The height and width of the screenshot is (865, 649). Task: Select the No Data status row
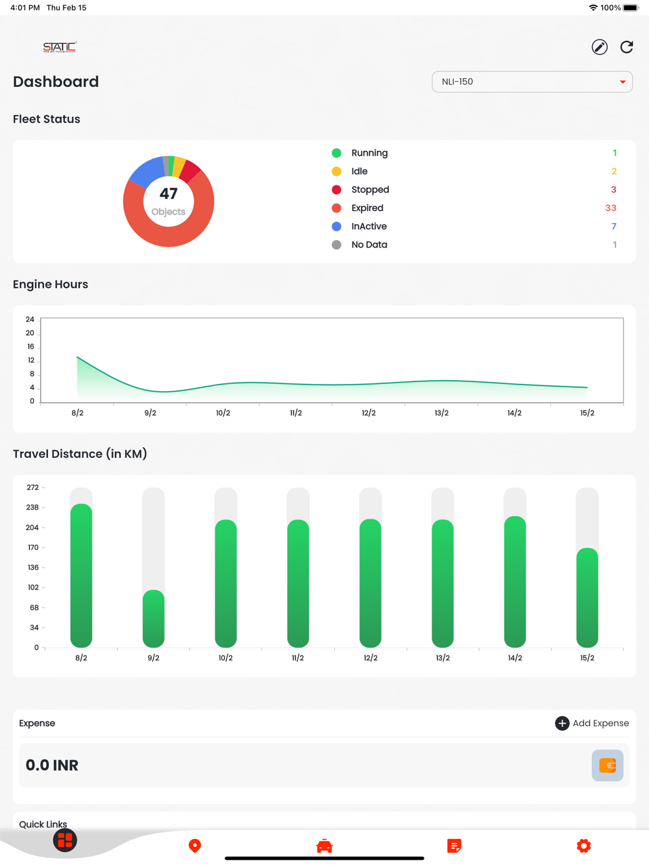pyautogui.click(x=474, y=244)
